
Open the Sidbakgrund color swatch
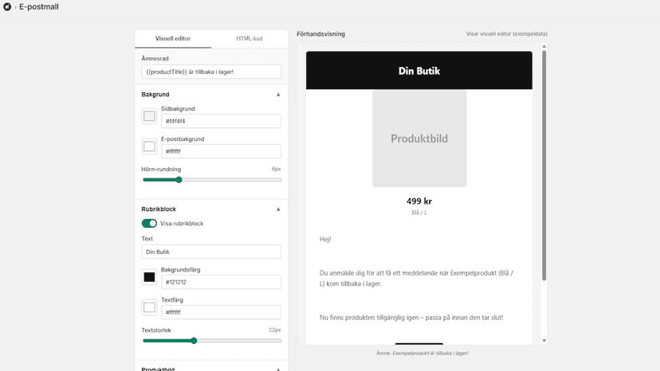pyautogui.click(x=149, y=116)
